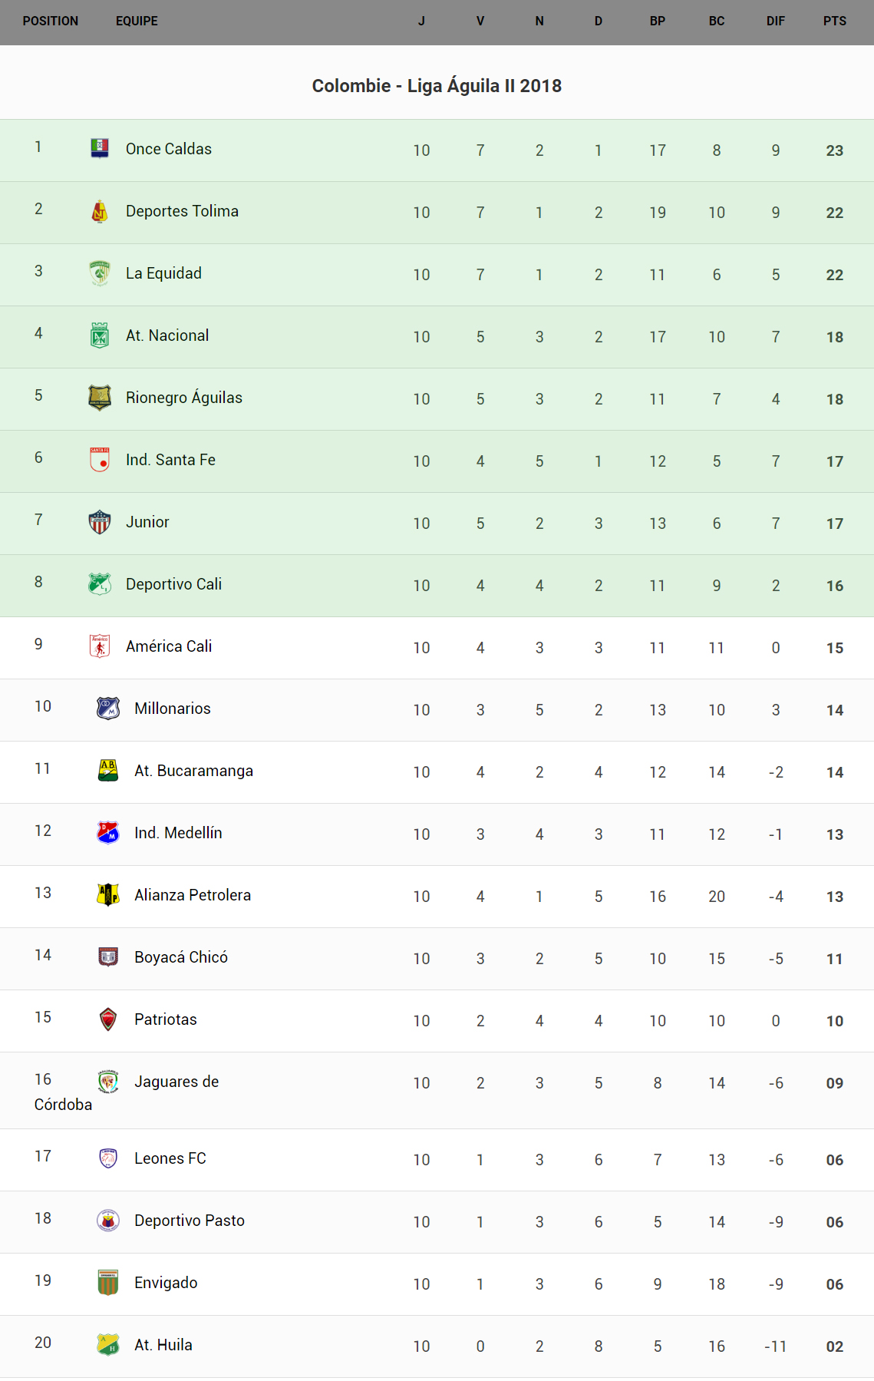The width and height of the screenshot is (874, 1381).
Task: Click the POSITION column header
Action: [x=51, y=21]
